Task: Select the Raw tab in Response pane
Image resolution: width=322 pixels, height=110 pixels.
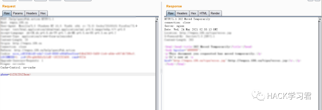Action: coord(171,13)
